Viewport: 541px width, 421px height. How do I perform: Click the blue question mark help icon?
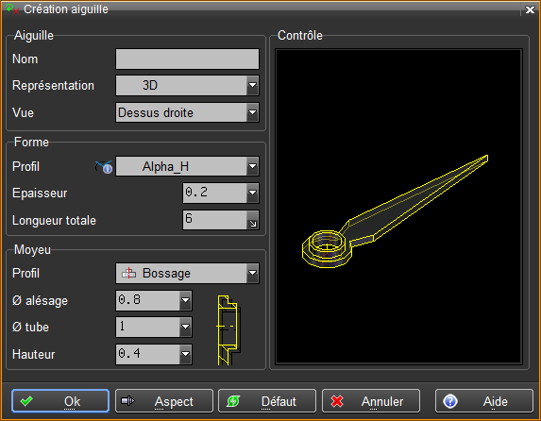(x=450, y=401)
